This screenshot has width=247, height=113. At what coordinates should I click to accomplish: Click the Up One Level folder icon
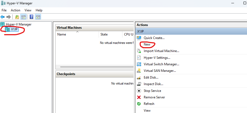click(17, 17)
